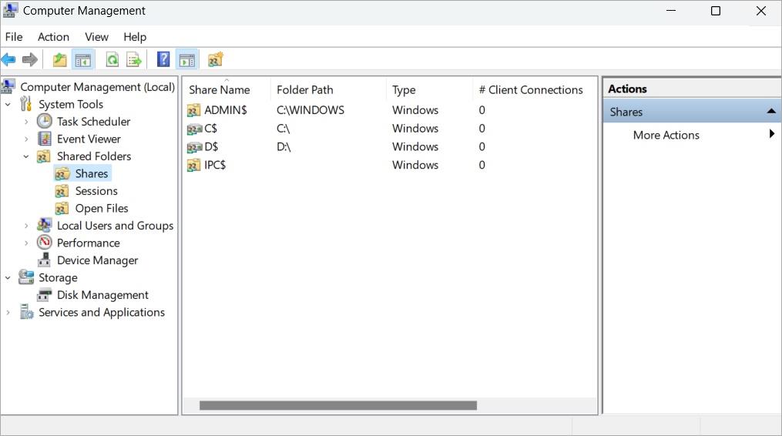Click the Forward arrow toolbar icon
Screen dimensions: 782x436
[30, 60]
